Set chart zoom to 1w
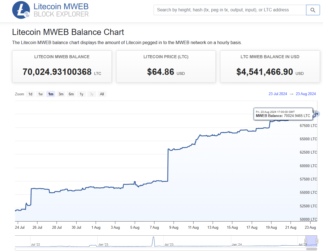 coord(40,94)
